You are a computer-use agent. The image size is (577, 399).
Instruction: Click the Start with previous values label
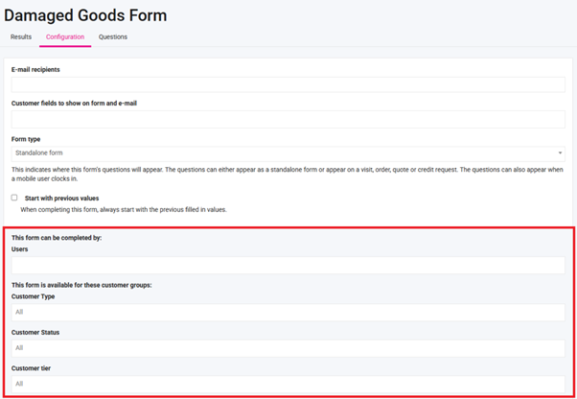(x=63, y=198)
